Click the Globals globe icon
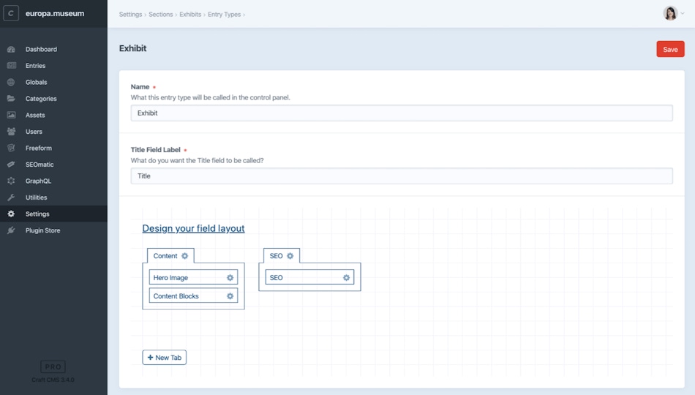The image size is (695, 395). pyautogui.click(x=11, y=83)
